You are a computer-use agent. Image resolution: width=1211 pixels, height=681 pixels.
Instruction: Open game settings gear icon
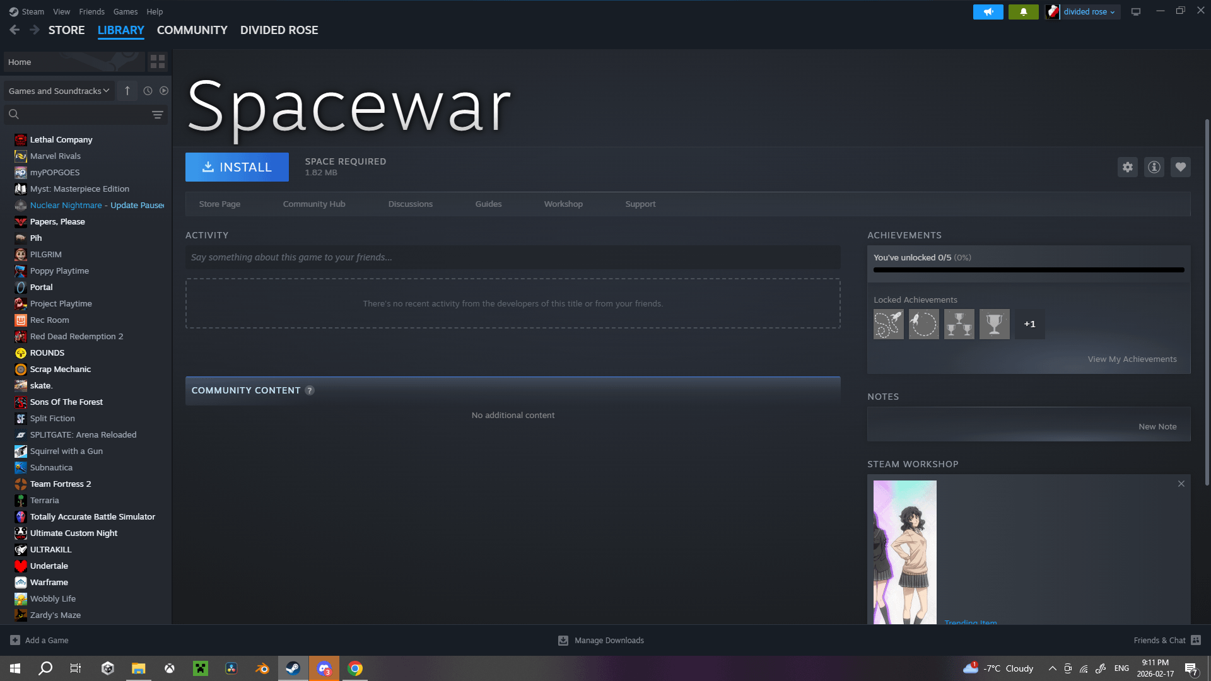pos(1127,167)
